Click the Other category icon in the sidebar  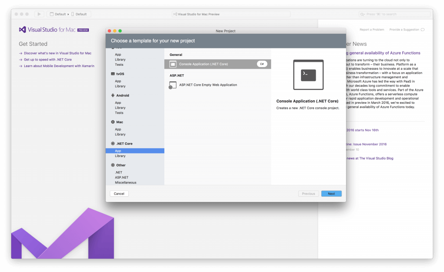[113, 165]
